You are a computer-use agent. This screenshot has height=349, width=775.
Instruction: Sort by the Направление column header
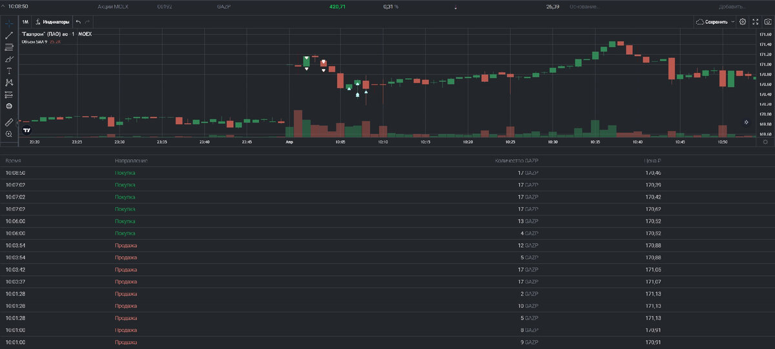[132, 160]
